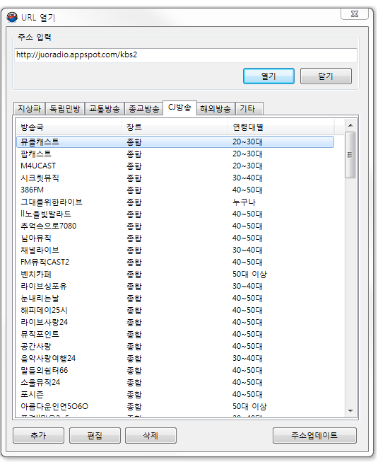Close the URL 열기 dialog
The height and width of the screenshot is (467, 378).
[x=355, y=14]
